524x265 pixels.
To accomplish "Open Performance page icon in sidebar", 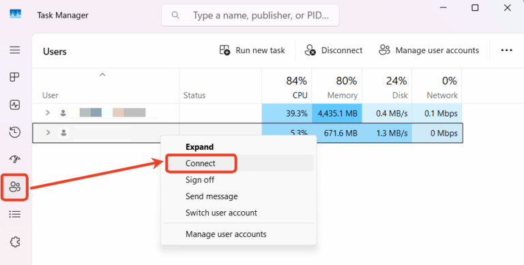I will (15, 105).
